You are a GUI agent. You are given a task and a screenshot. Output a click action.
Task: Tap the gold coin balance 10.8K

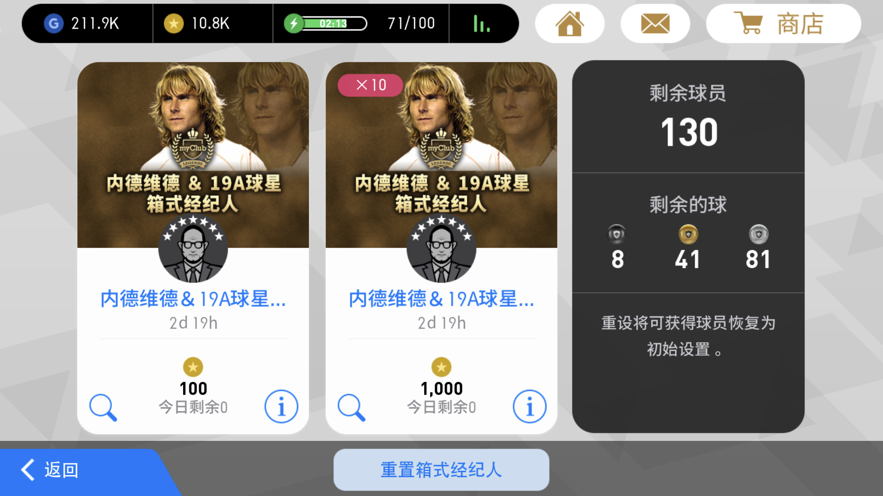point(197,23)
